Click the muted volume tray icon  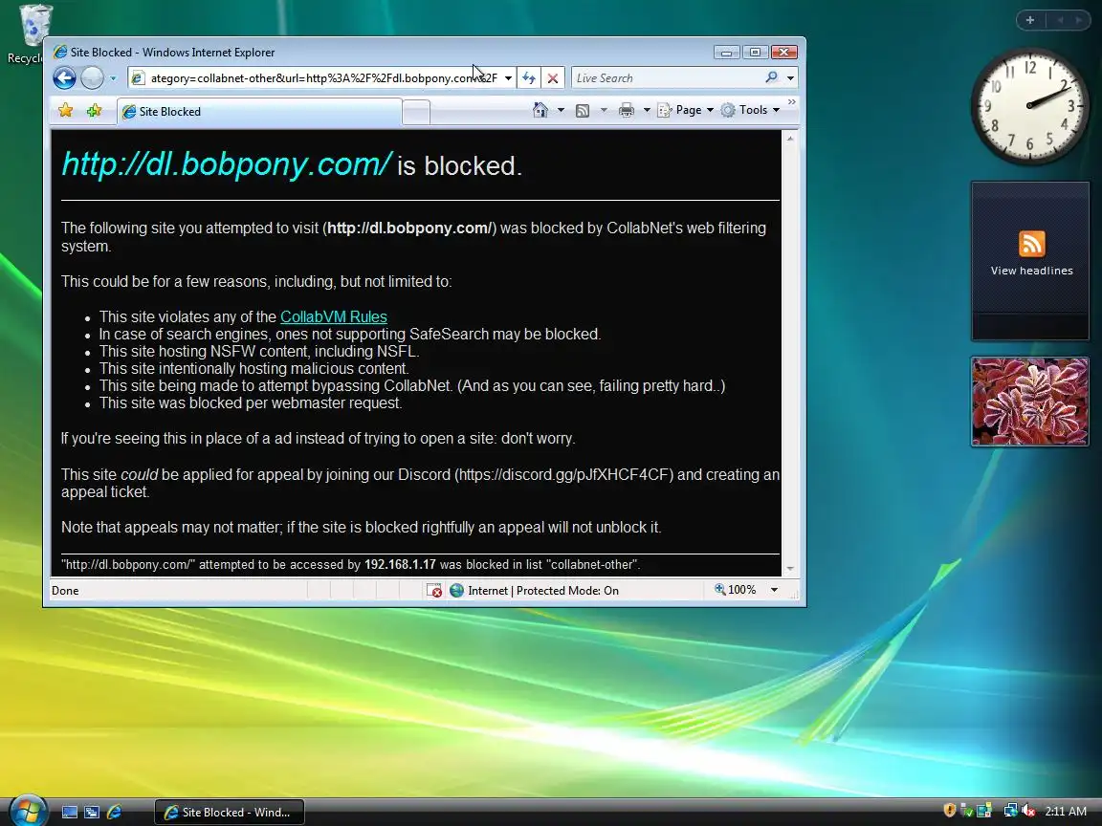click(x=1028, y=812)
